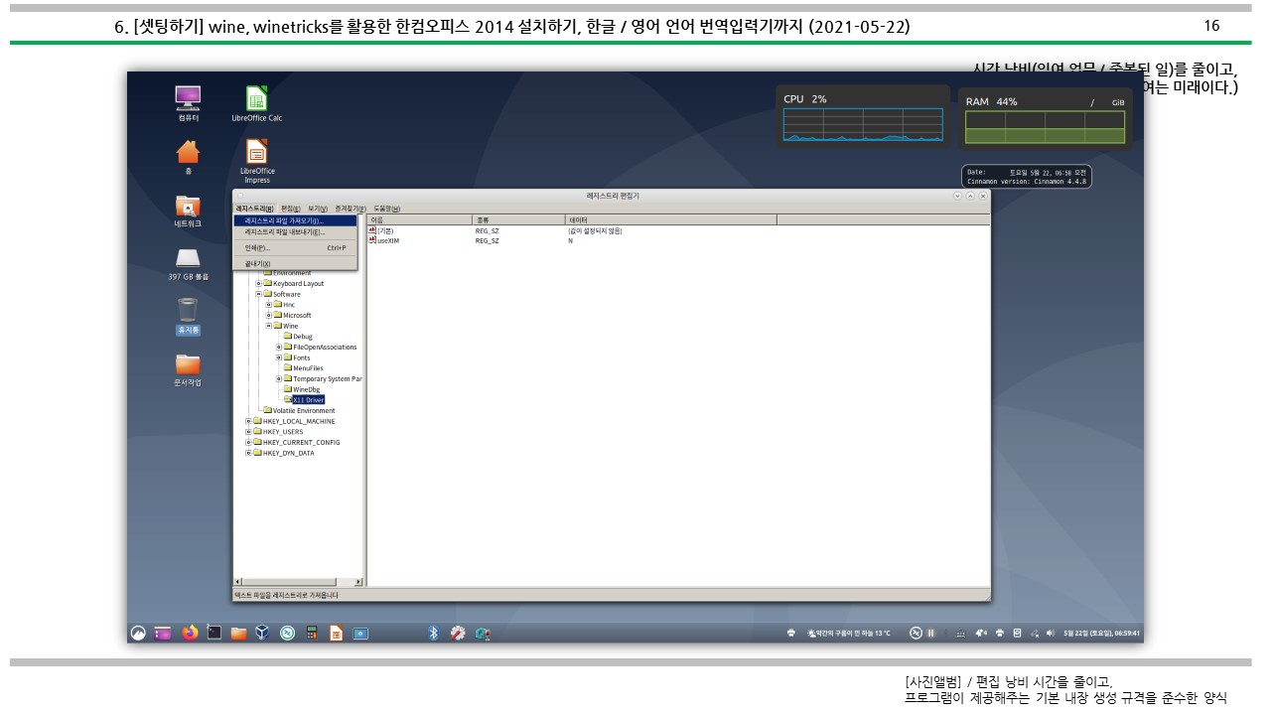Select the WineDbg key
Image resolution: width=1271 pixels, height=715 pixels.
point(307,389)
